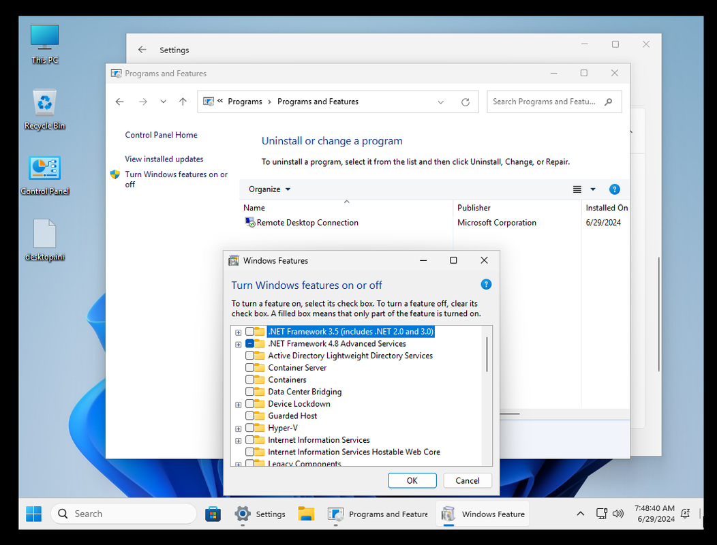The height and width of the screenshot is (545, 717).
Task: Open the Recycle Bin desktop icon
Action: tap(45, 110)
